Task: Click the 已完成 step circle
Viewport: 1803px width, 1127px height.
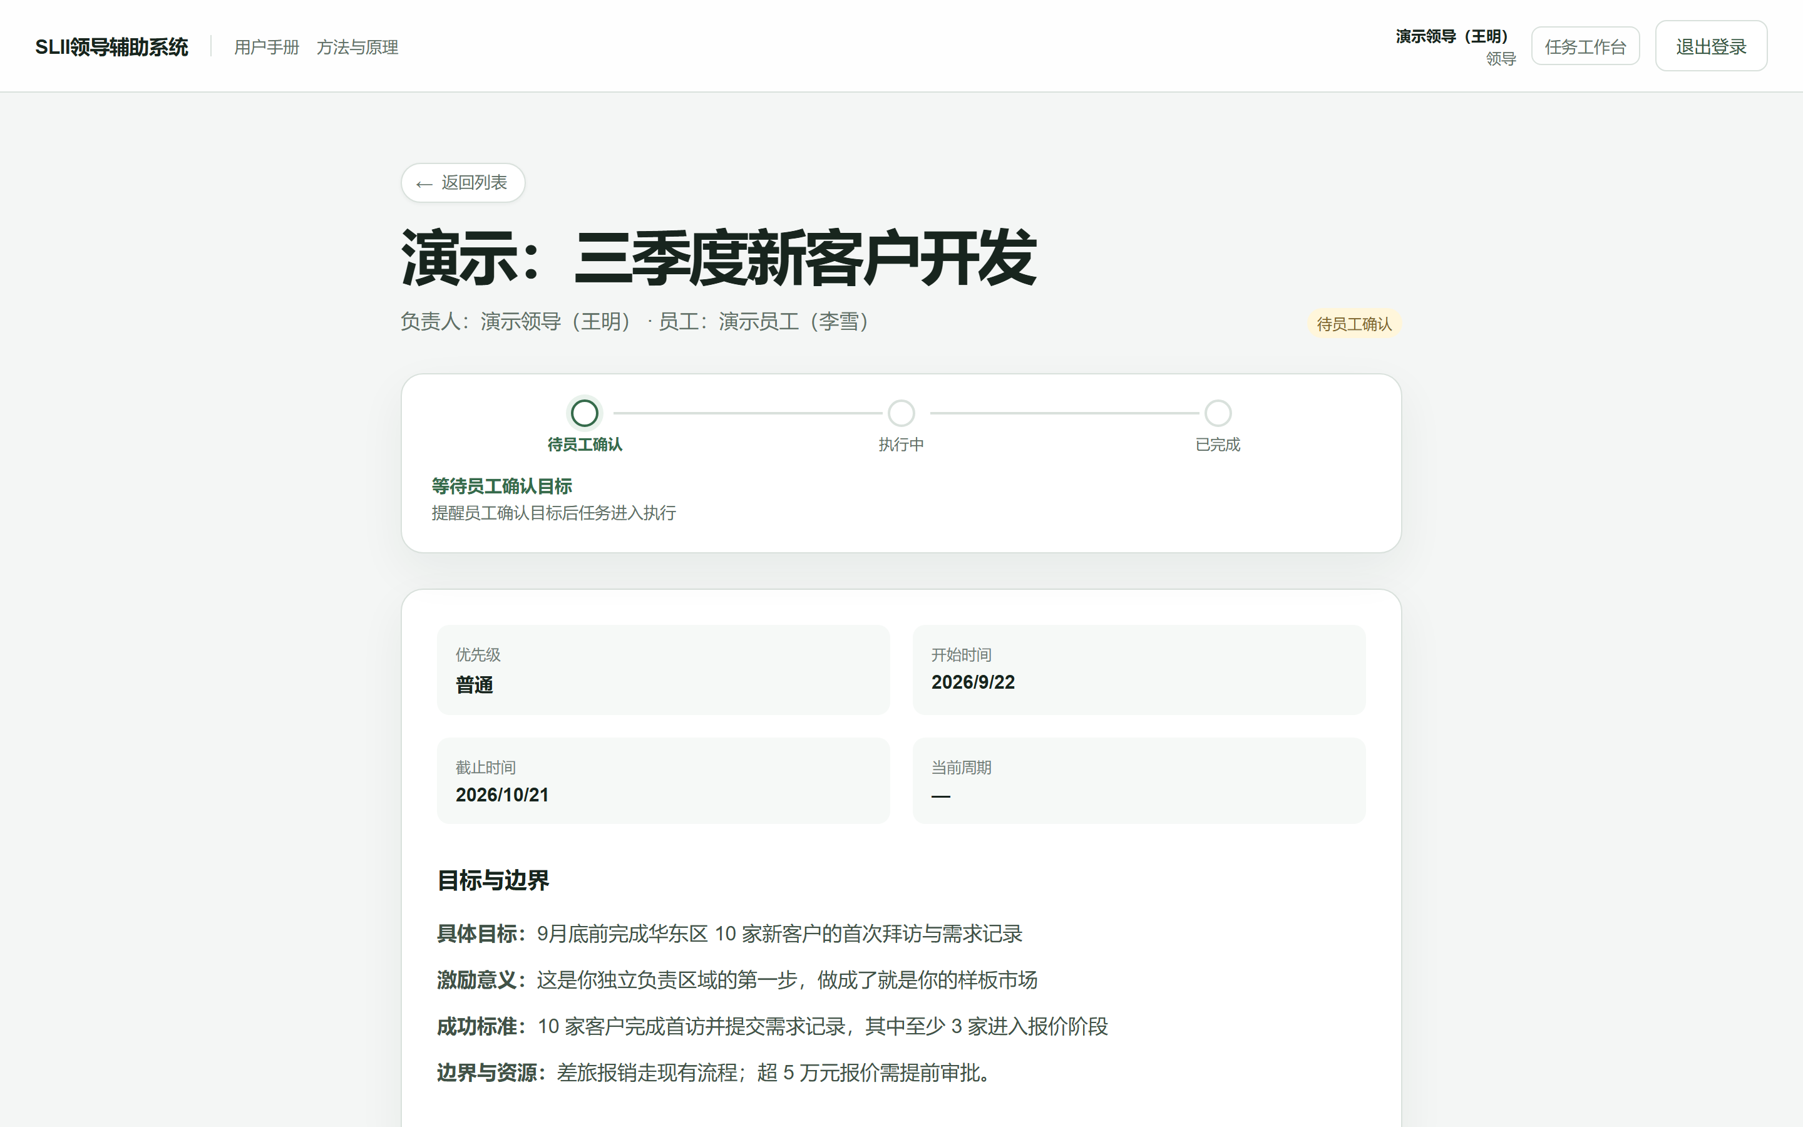Action: (x=1218, y=413)
